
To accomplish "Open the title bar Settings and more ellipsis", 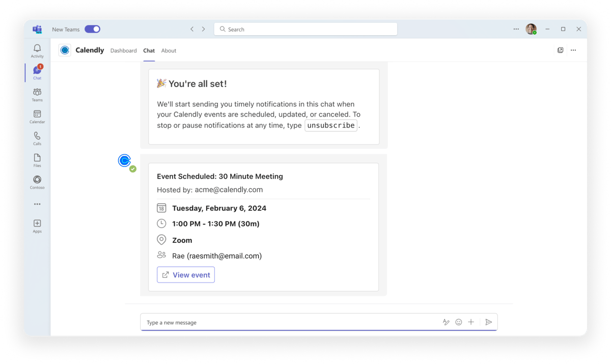I will [x=516, y=29].
